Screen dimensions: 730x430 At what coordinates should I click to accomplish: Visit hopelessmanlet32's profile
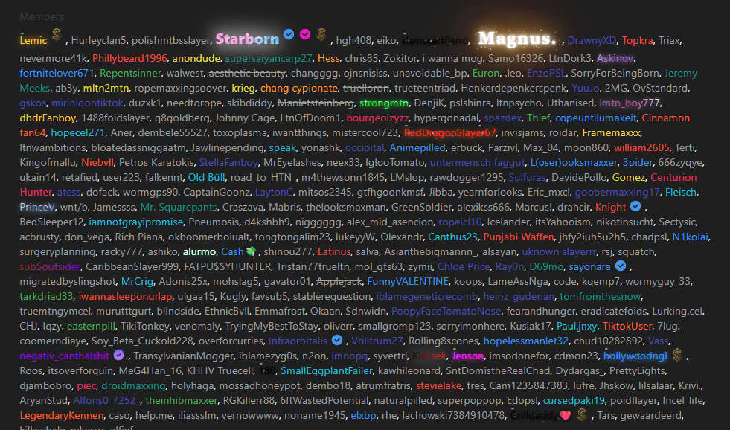[525, 341]
